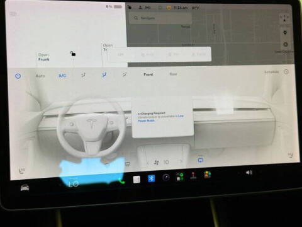Tap Open Frunk on the car view
Viewport: 302px width, 227px height.
coord(43,57)
